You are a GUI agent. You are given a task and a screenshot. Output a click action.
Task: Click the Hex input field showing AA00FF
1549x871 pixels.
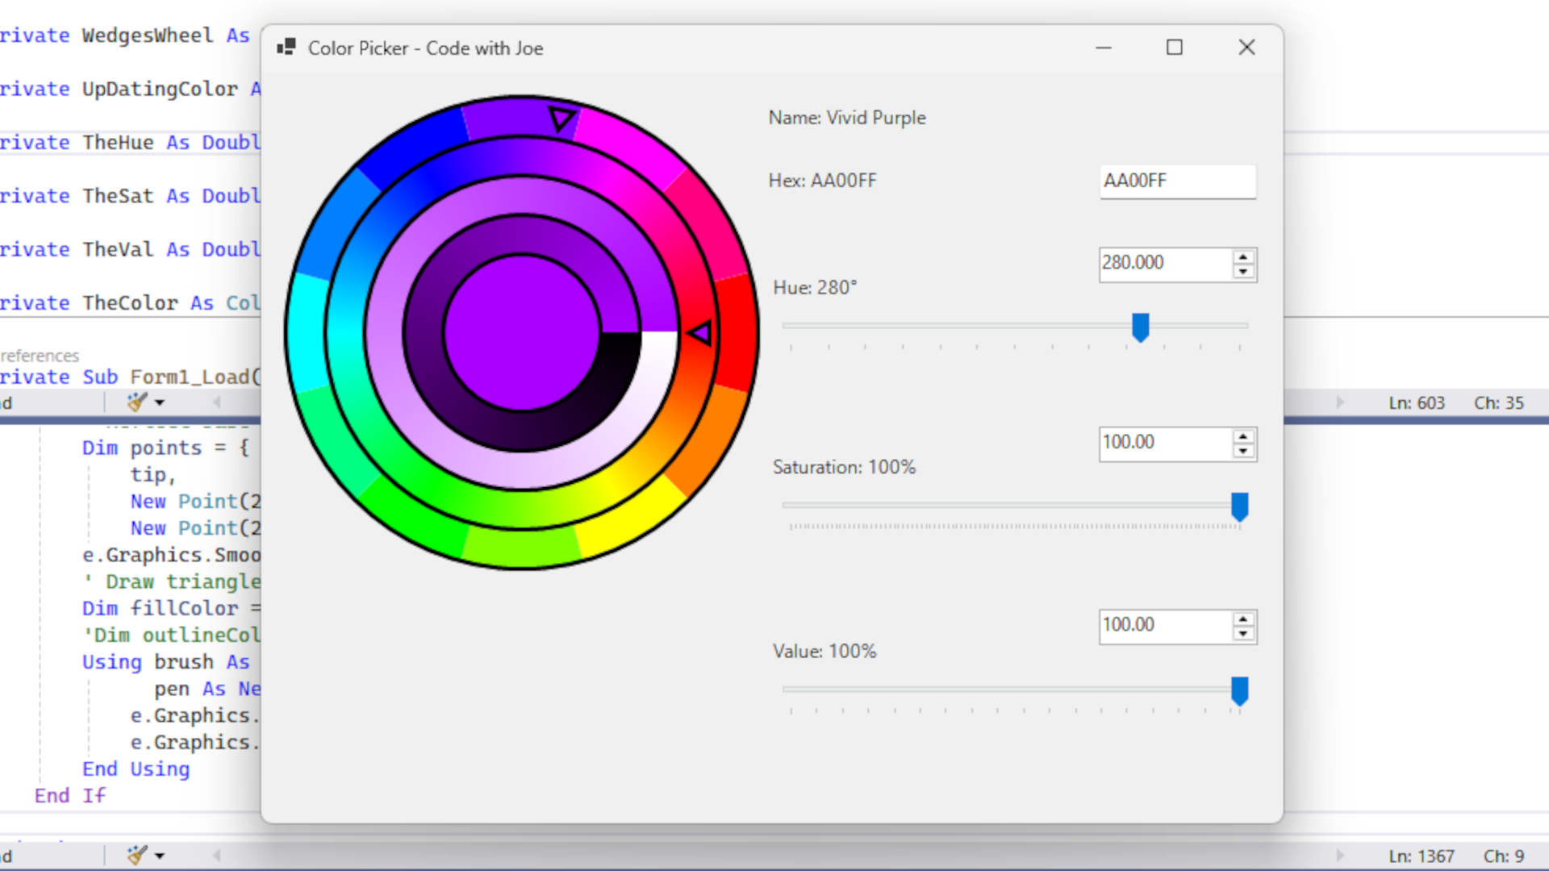point(1177,181)
